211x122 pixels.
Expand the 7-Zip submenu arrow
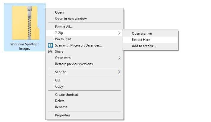[119, 33]
